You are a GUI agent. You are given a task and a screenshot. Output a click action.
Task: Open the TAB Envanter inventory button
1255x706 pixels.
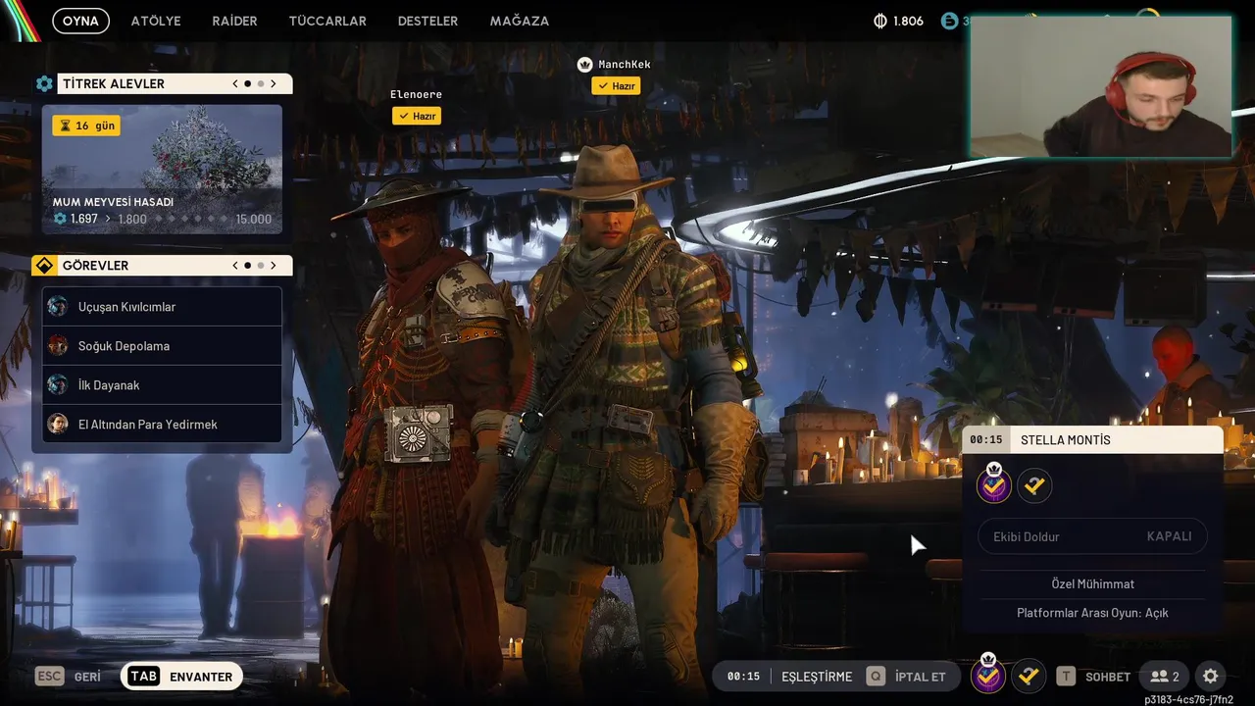coord(181,677)
